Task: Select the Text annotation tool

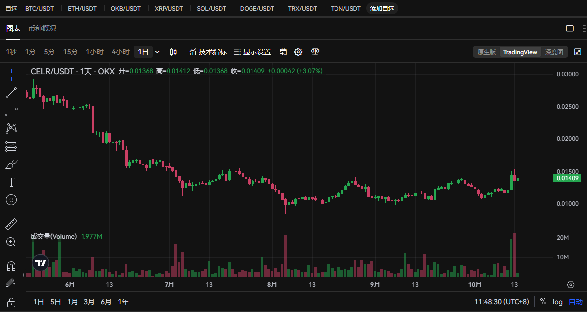Action: click(x=11, y=182)
